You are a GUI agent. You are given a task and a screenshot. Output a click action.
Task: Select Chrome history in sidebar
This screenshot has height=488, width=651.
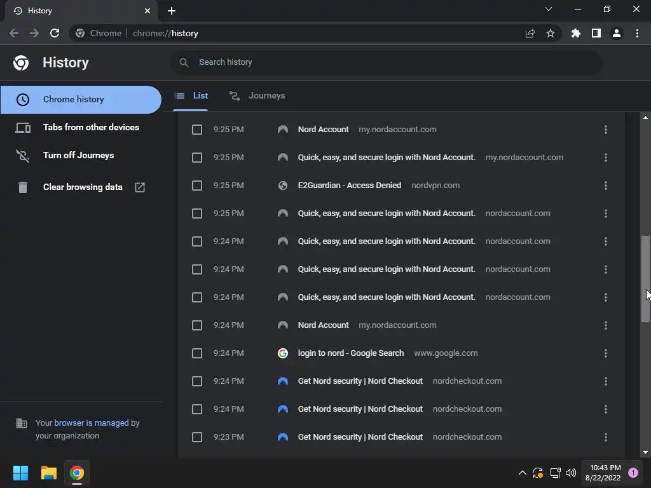pos(81,100)
